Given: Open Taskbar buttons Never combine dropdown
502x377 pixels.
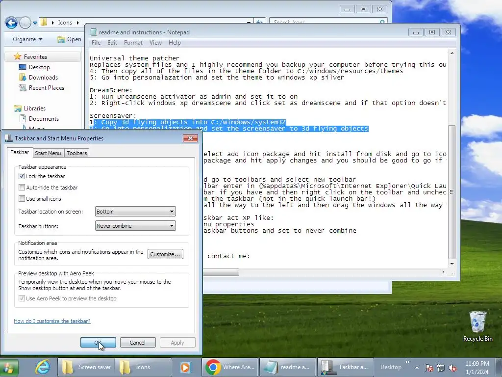Looking at the screenshot, I should (x=135, y=226).
